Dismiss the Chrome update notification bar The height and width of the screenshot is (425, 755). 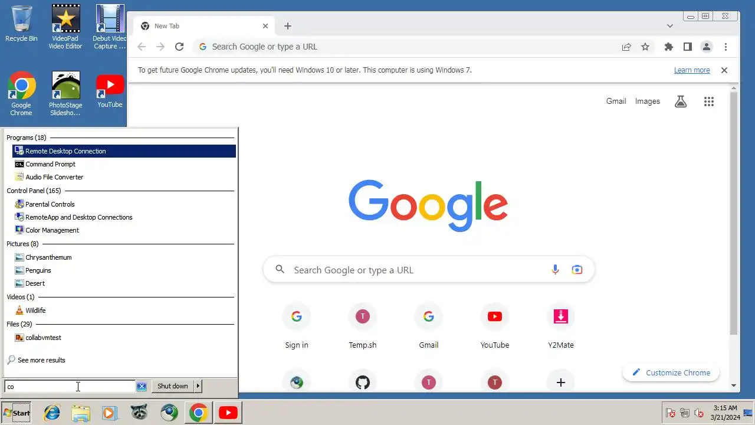(x=724, y=70)
